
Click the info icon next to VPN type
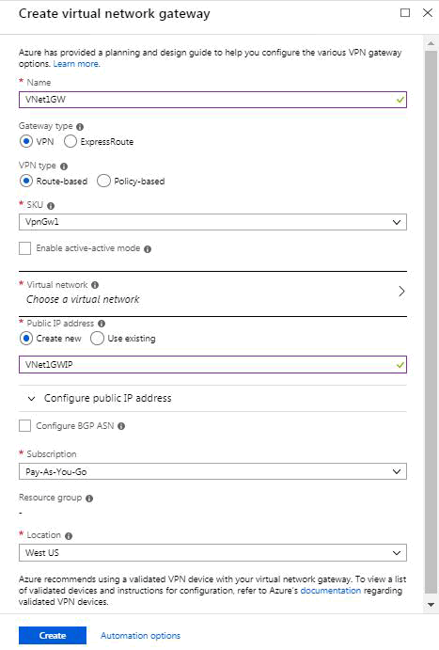[64, 166]
